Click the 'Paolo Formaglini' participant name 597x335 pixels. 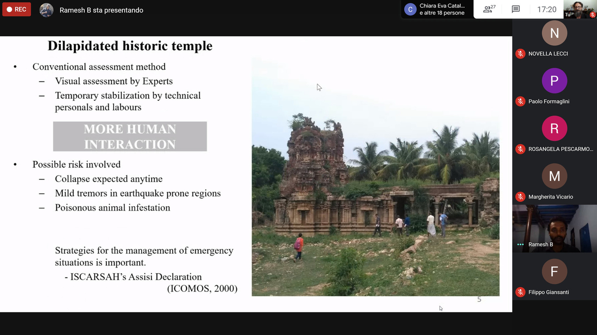tap(549, 101)
